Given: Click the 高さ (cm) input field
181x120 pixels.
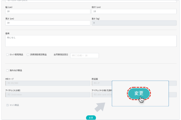Looking at the screenshot, I should pos(48,23).
